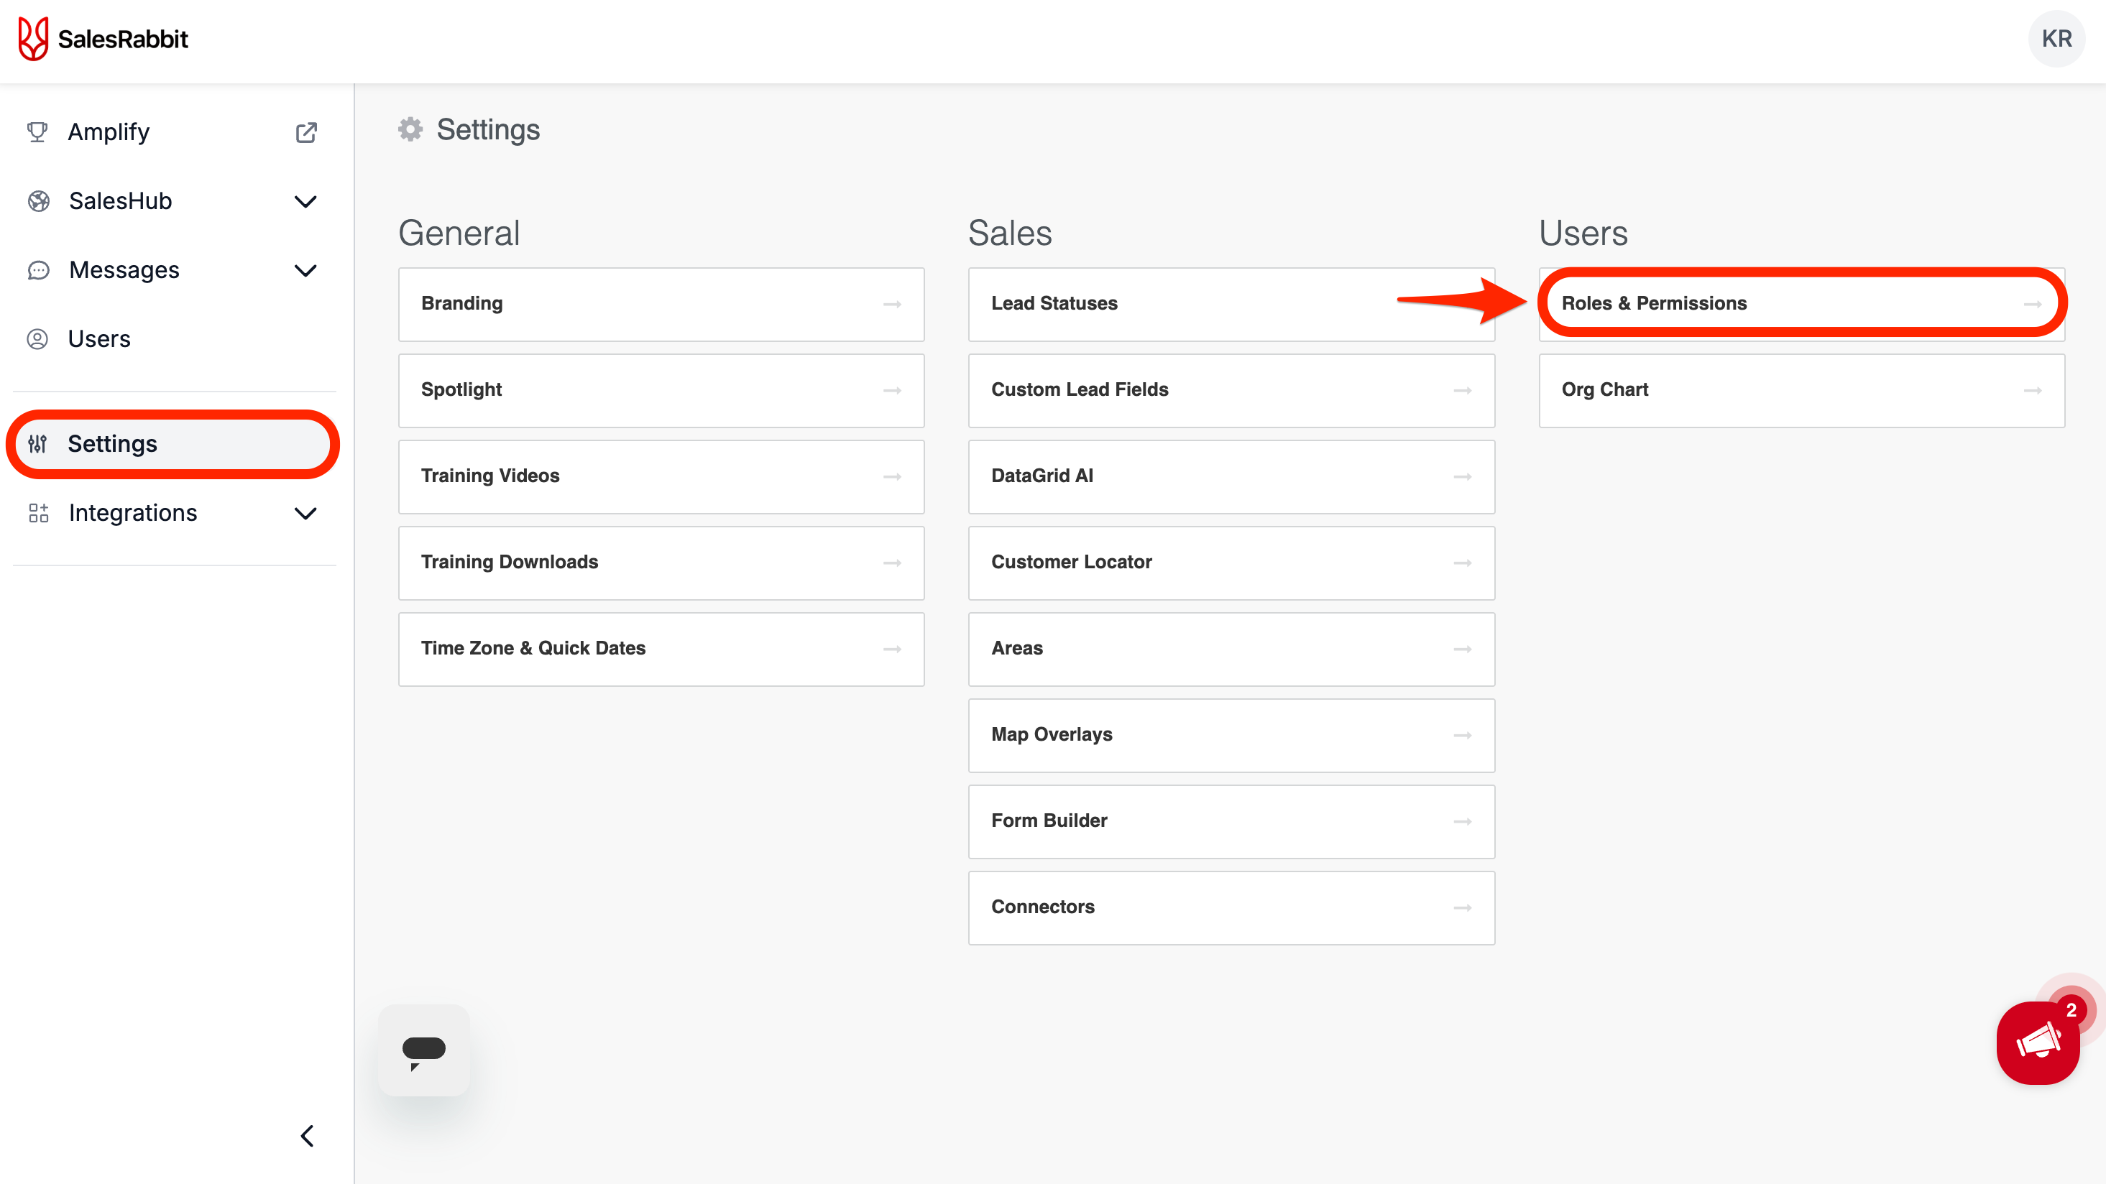Click the Amplify external link icon
Screen dimensions: 2106x1184
pyautogui.click(x=305, y=132)
